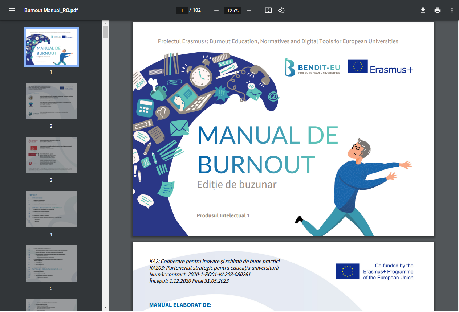The height and width of the screenshot is (312, 459).
Task: Click the fit to page icon
Action: (268, 10)
